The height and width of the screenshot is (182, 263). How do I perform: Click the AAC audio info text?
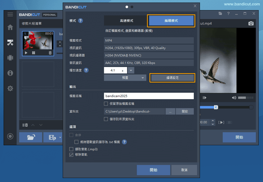(x=130, y=63)
